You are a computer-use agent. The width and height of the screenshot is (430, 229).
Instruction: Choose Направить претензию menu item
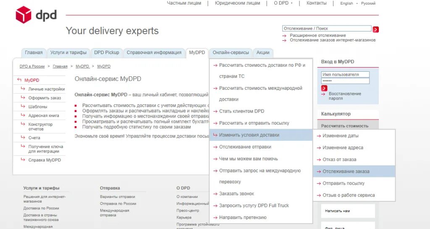(261, 218)
